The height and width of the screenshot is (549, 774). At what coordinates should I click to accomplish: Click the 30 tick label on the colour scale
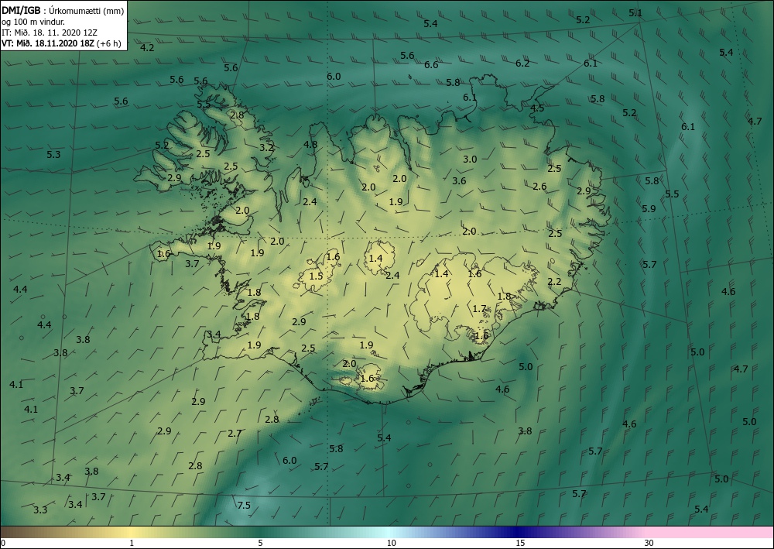pyautogui.click(x=649, y=543)
